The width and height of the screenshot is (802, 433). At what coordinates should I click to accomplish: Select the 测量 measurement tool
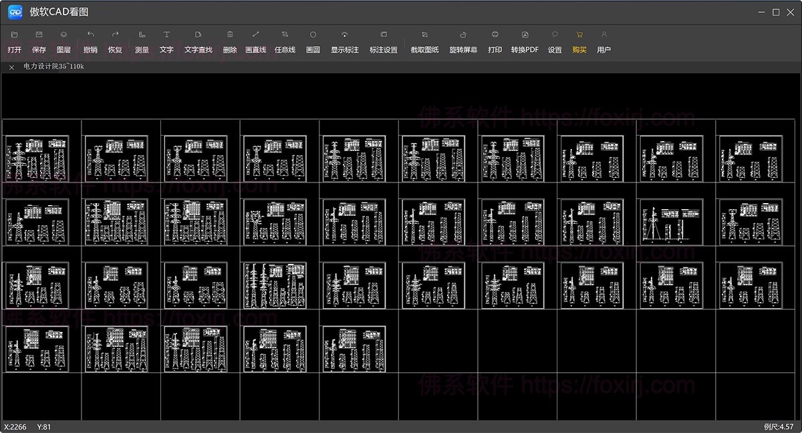[142, 41]
